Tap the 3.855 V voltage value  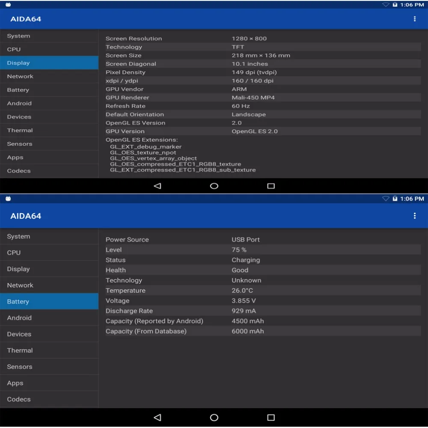point(244,300)
